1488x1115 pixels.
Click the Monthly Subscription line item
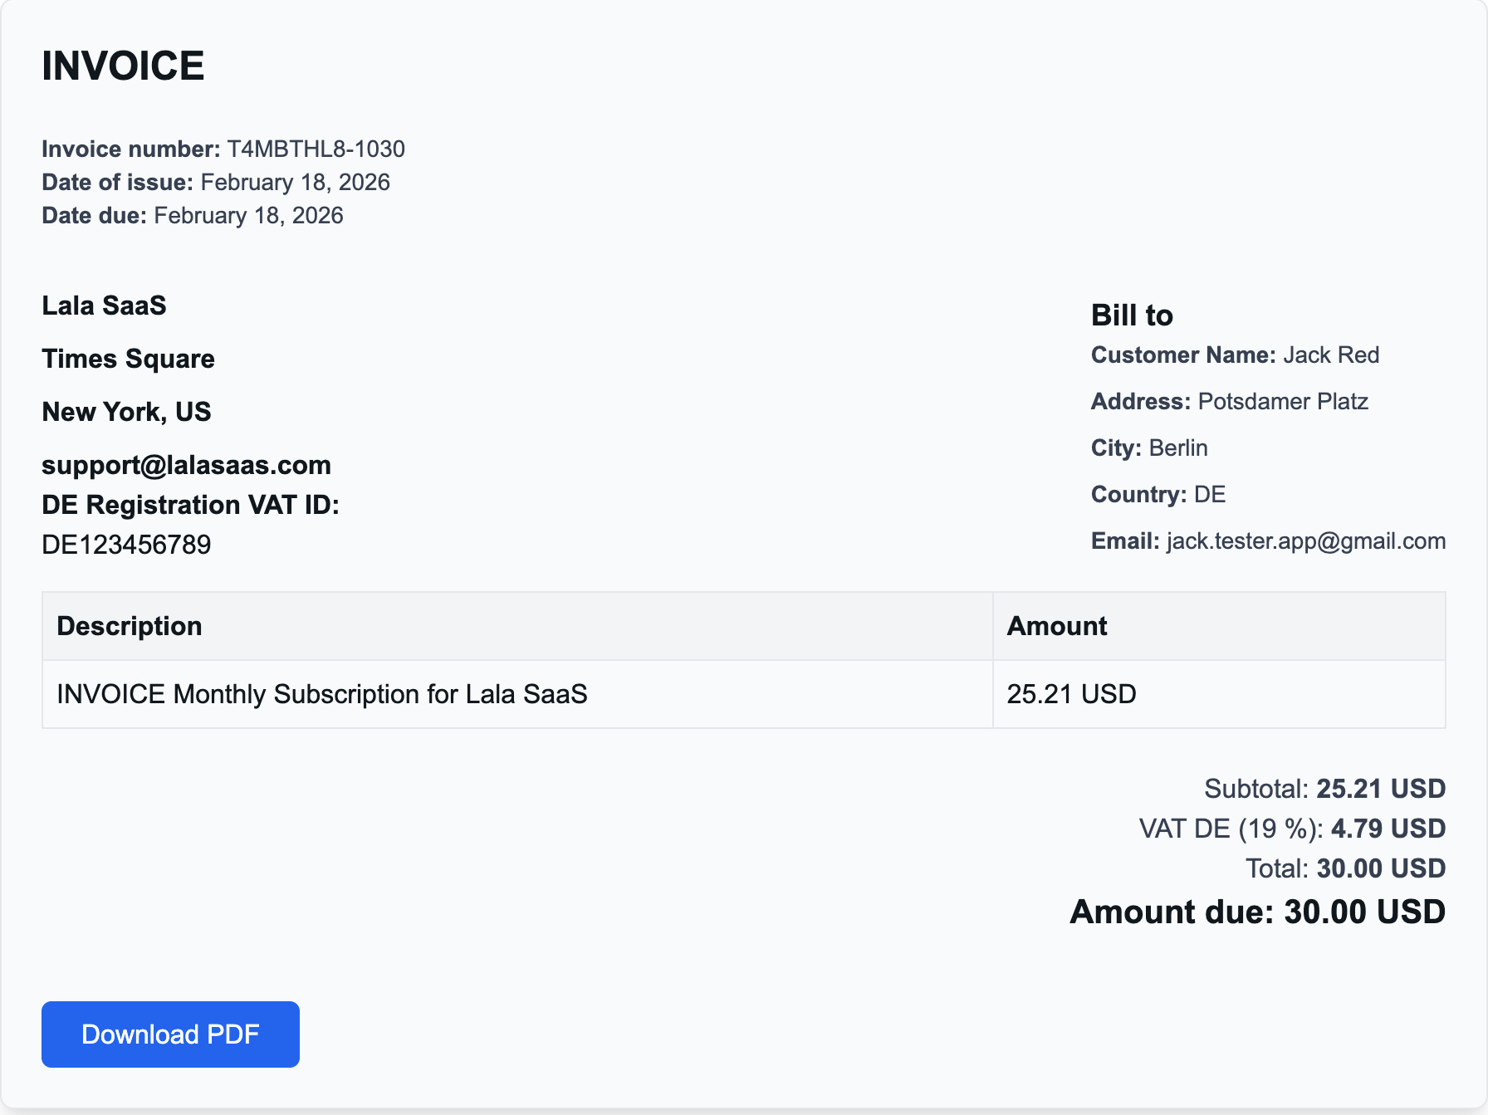(322, 694)
